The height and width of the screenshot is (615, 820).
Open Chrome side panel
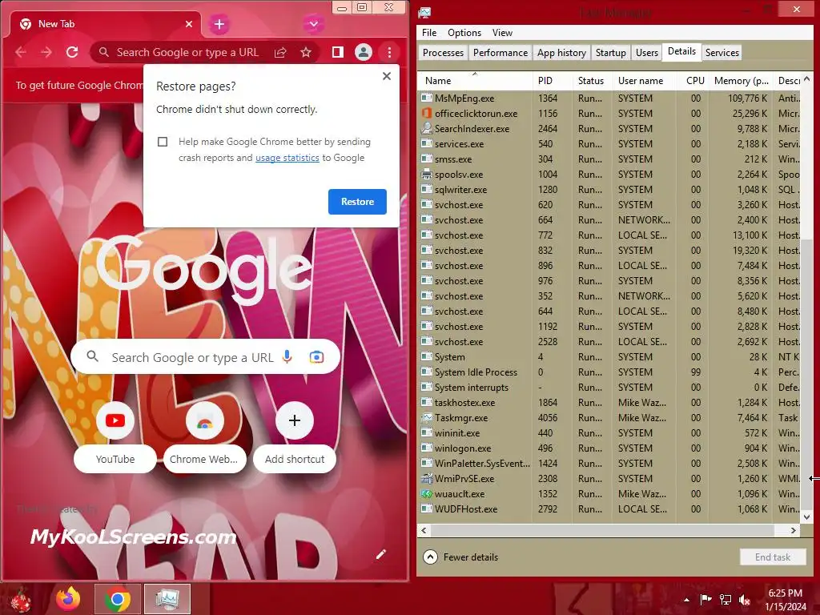coord(338,52)
